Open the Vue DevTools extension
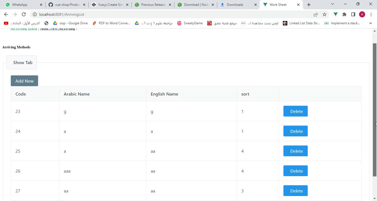Screen dimensions: 377x201 coord(335,14)
